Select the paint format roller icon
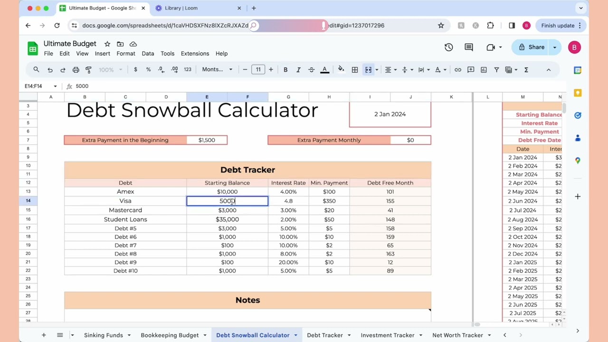Viewport: 608px width, 342px height. point(88,70)
